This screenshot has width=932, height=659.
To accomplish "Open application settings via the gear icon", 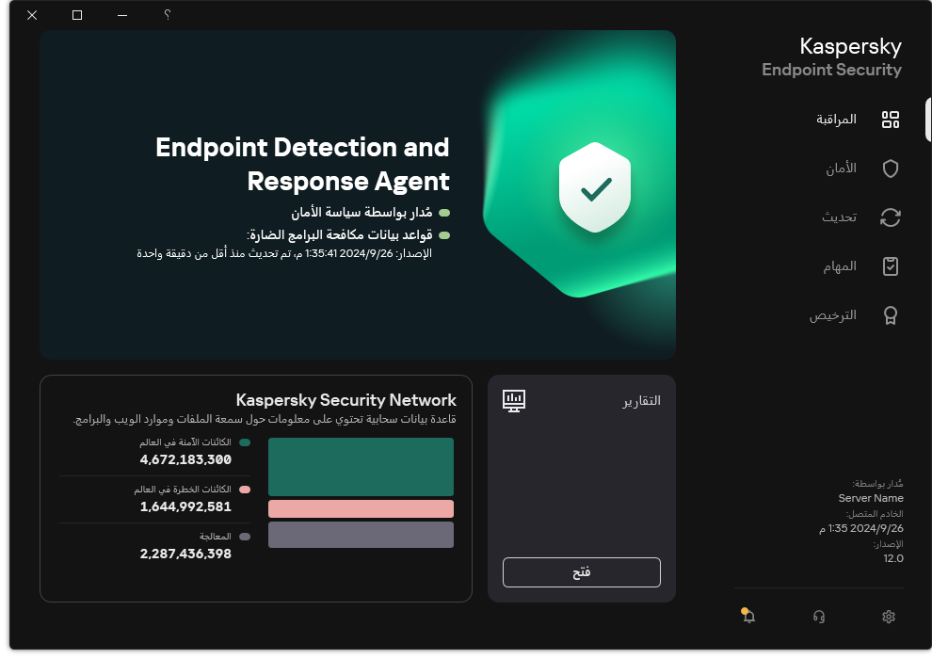I will (x=888, y=616).
